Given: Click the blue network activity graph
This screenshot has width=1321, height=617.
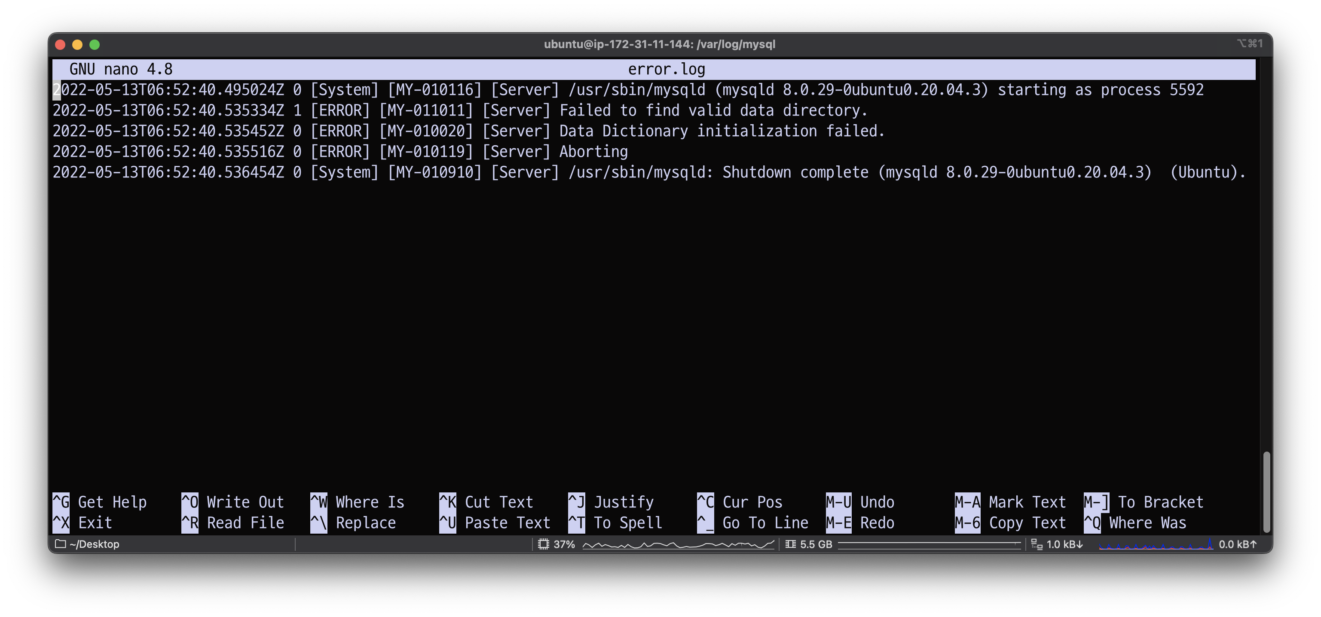Looking at the screenshot, I should pyautogui.click(x=1156, y=544).
